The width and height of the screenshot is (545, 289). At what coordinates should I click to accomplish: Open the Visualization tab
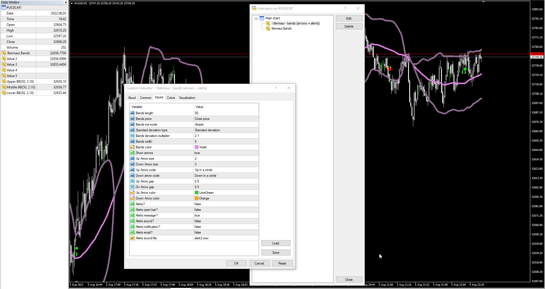pyautogui.click(x=187, y=98)
